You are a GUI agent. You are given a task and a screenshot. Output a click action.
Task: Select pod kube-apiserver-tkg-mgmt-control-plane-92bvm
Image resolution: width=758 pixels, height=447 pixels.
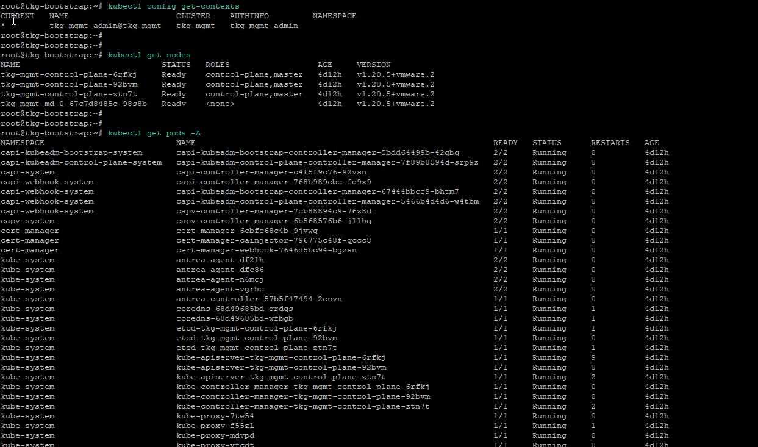pos(281,367)
